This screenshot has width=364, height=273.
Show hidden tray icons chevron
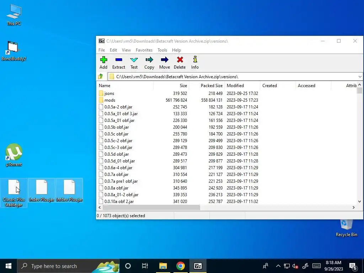[x=278, y=266]
